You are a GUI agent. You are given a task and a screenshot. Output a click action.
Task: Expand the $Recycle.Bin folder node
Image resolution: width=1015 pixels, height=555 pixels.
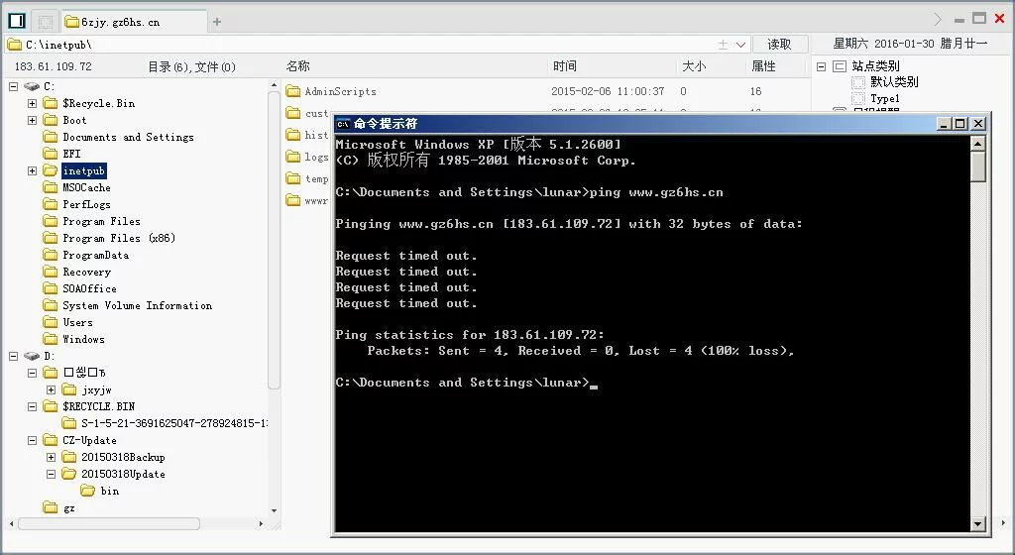coord(32,103)
